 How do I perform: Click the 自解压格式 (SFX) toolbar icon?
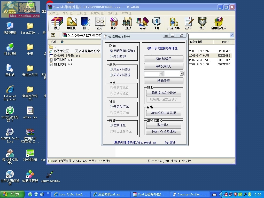(219, 23)
